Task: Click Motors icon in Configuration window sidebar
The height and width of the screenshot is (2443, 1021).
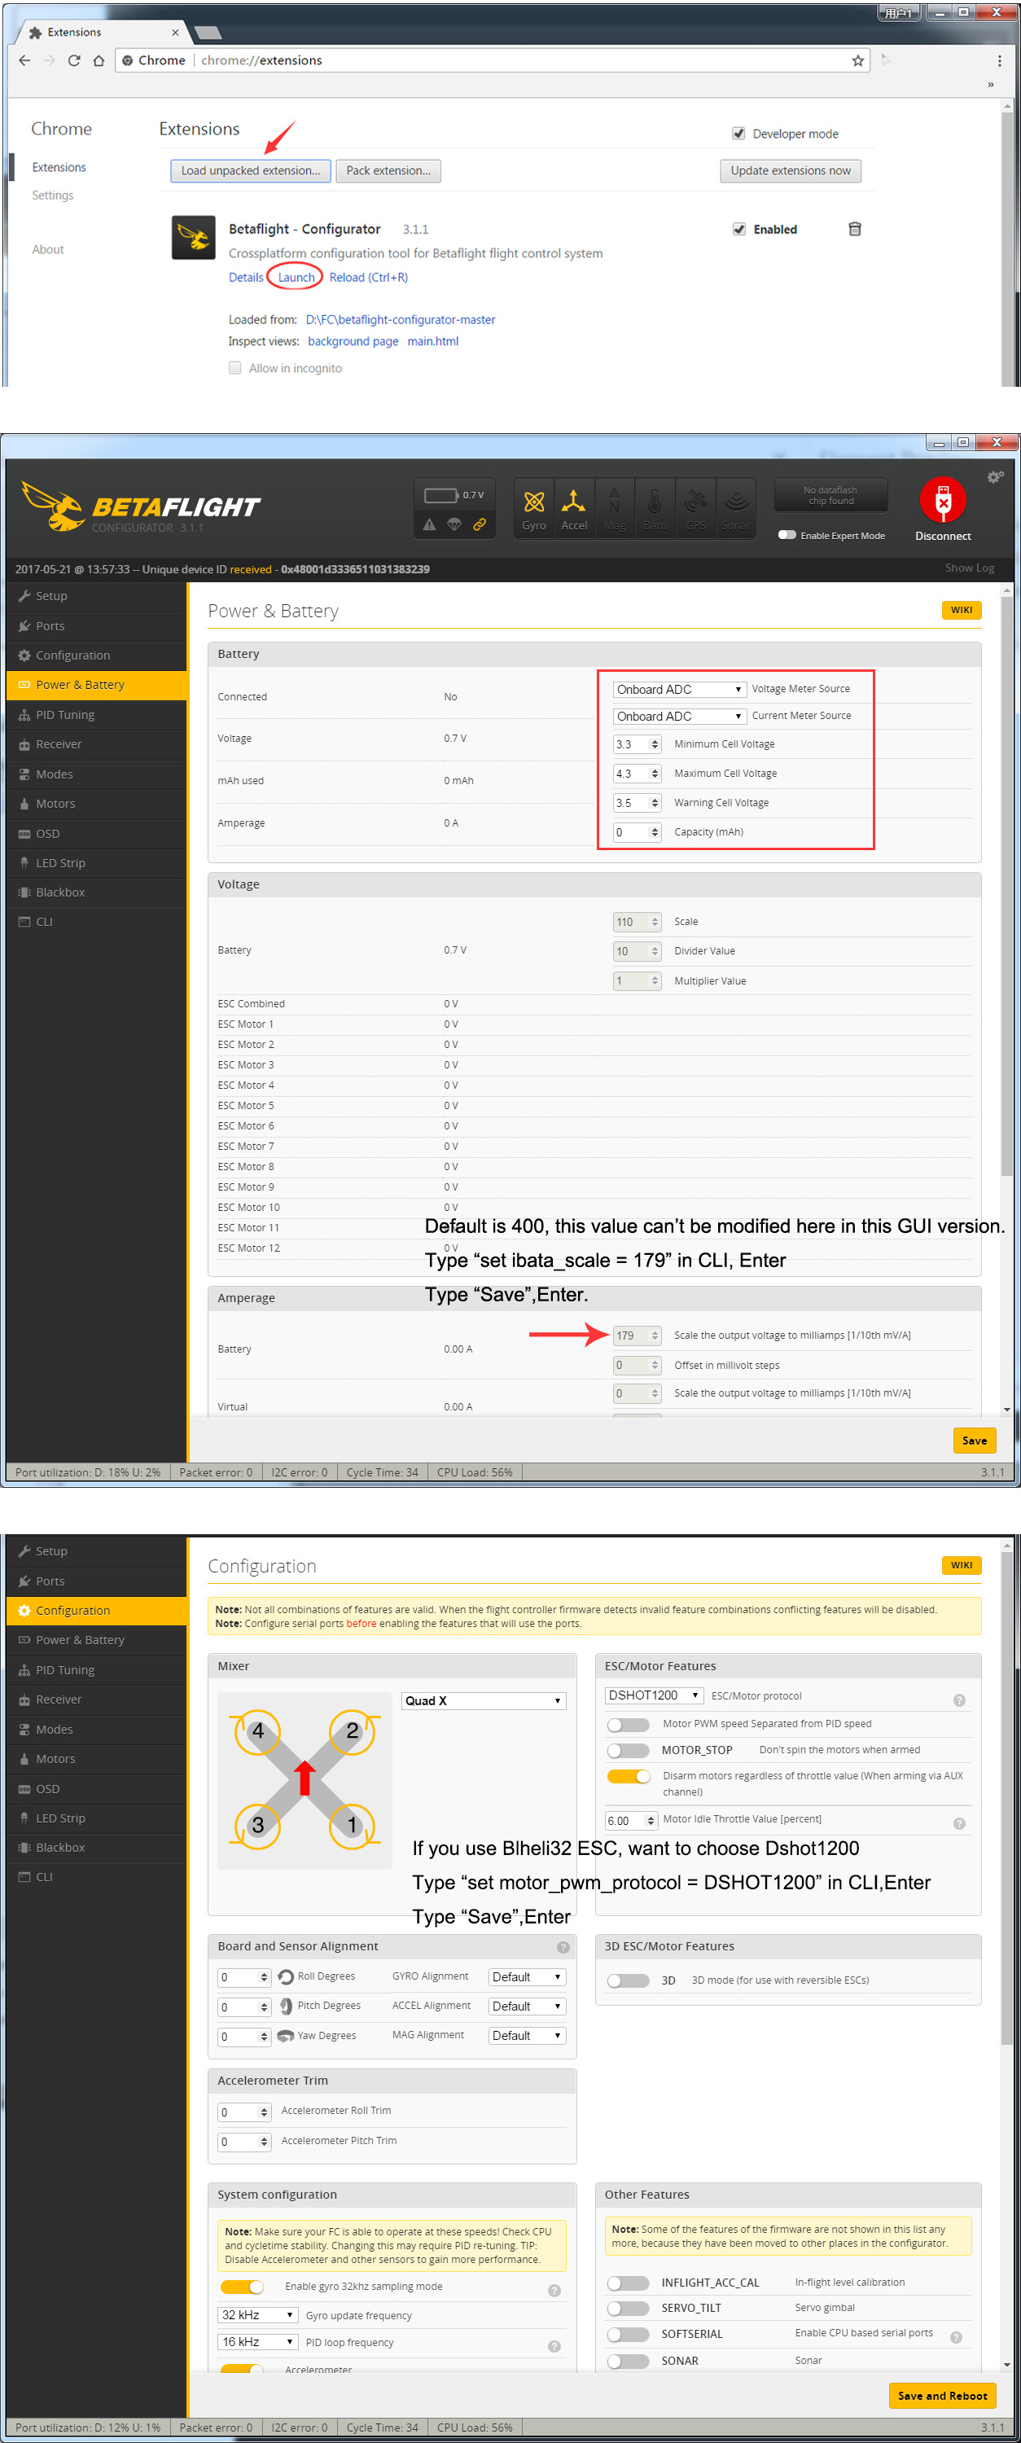Action: (x=24, y=1759)
